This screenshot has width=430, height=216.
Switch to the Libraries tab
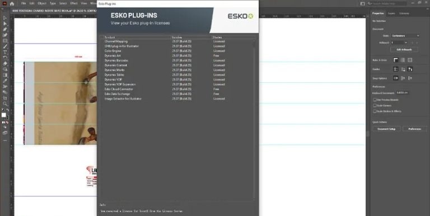404,13
